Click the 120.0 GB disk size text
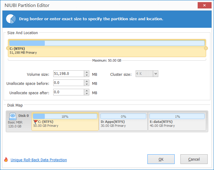Image resolution: width=214 pixels, height=170 pixels. [15, 126]
